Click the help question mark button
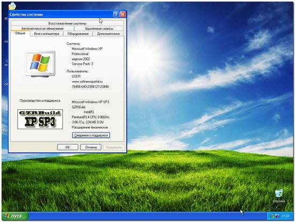 (x=116, y=14)
